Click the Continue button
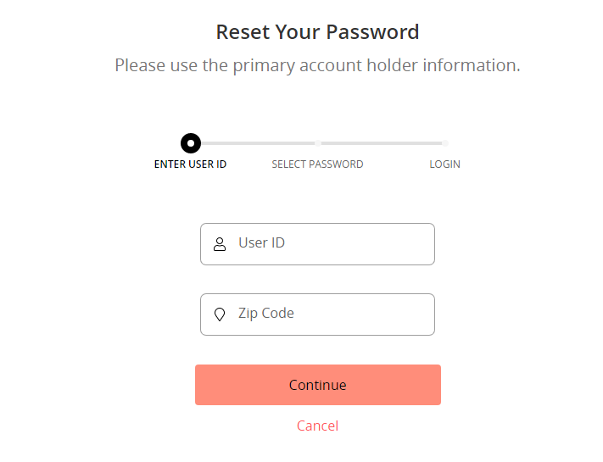The width and height of the screenshot is (603, 462). [x=318, y=385]
